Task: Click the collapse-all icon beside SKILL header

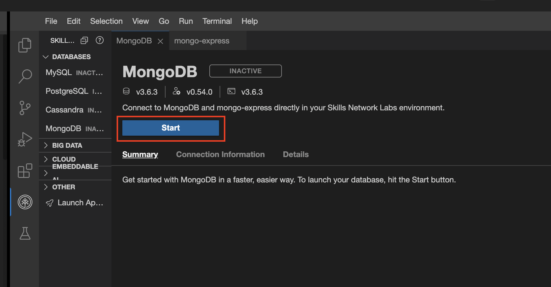Action: [x=84, y=40]
